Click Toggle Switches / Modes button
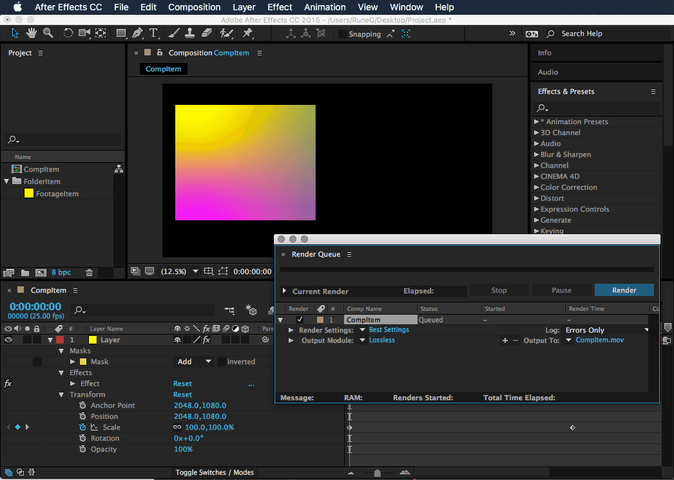Image resolution: width=674 pixels, height=480 pixels. (x=215, y=472)
